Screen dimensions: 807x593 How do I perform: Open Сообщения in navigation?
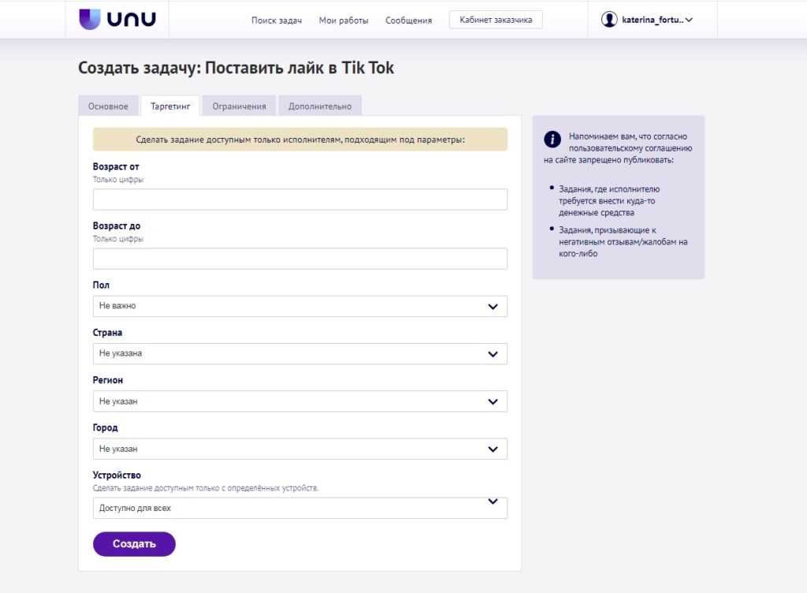(409, 20)
